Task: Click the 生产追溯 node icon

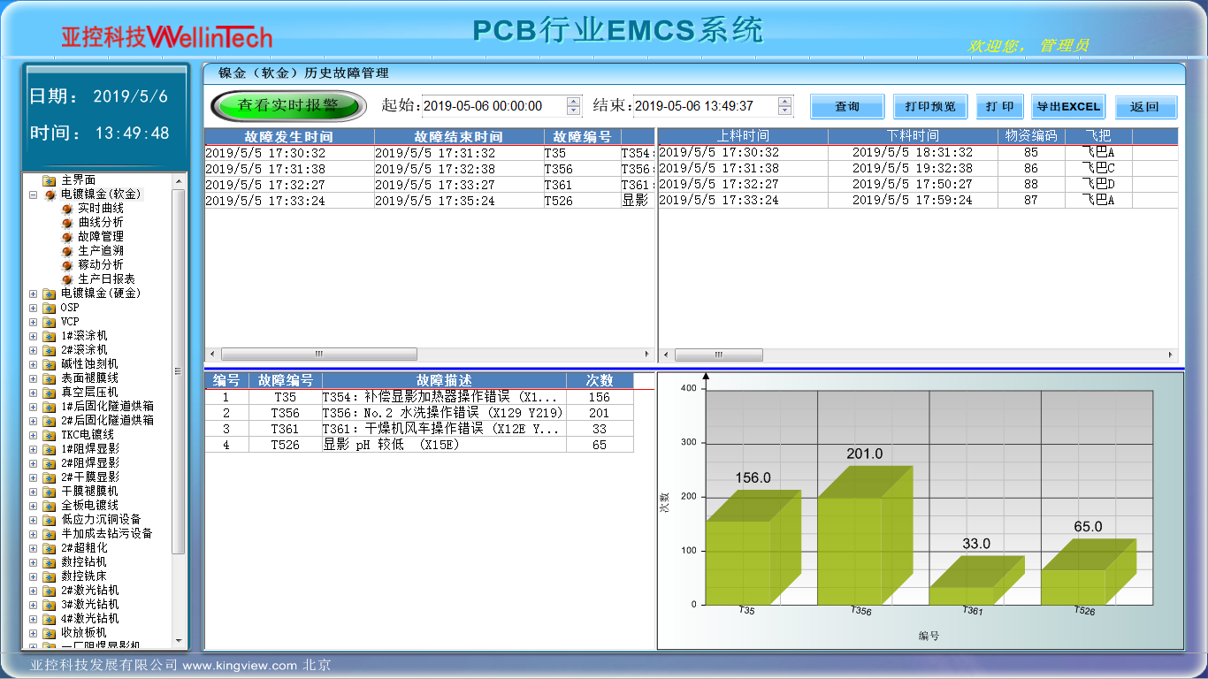Action: click(x=66, y=251)
